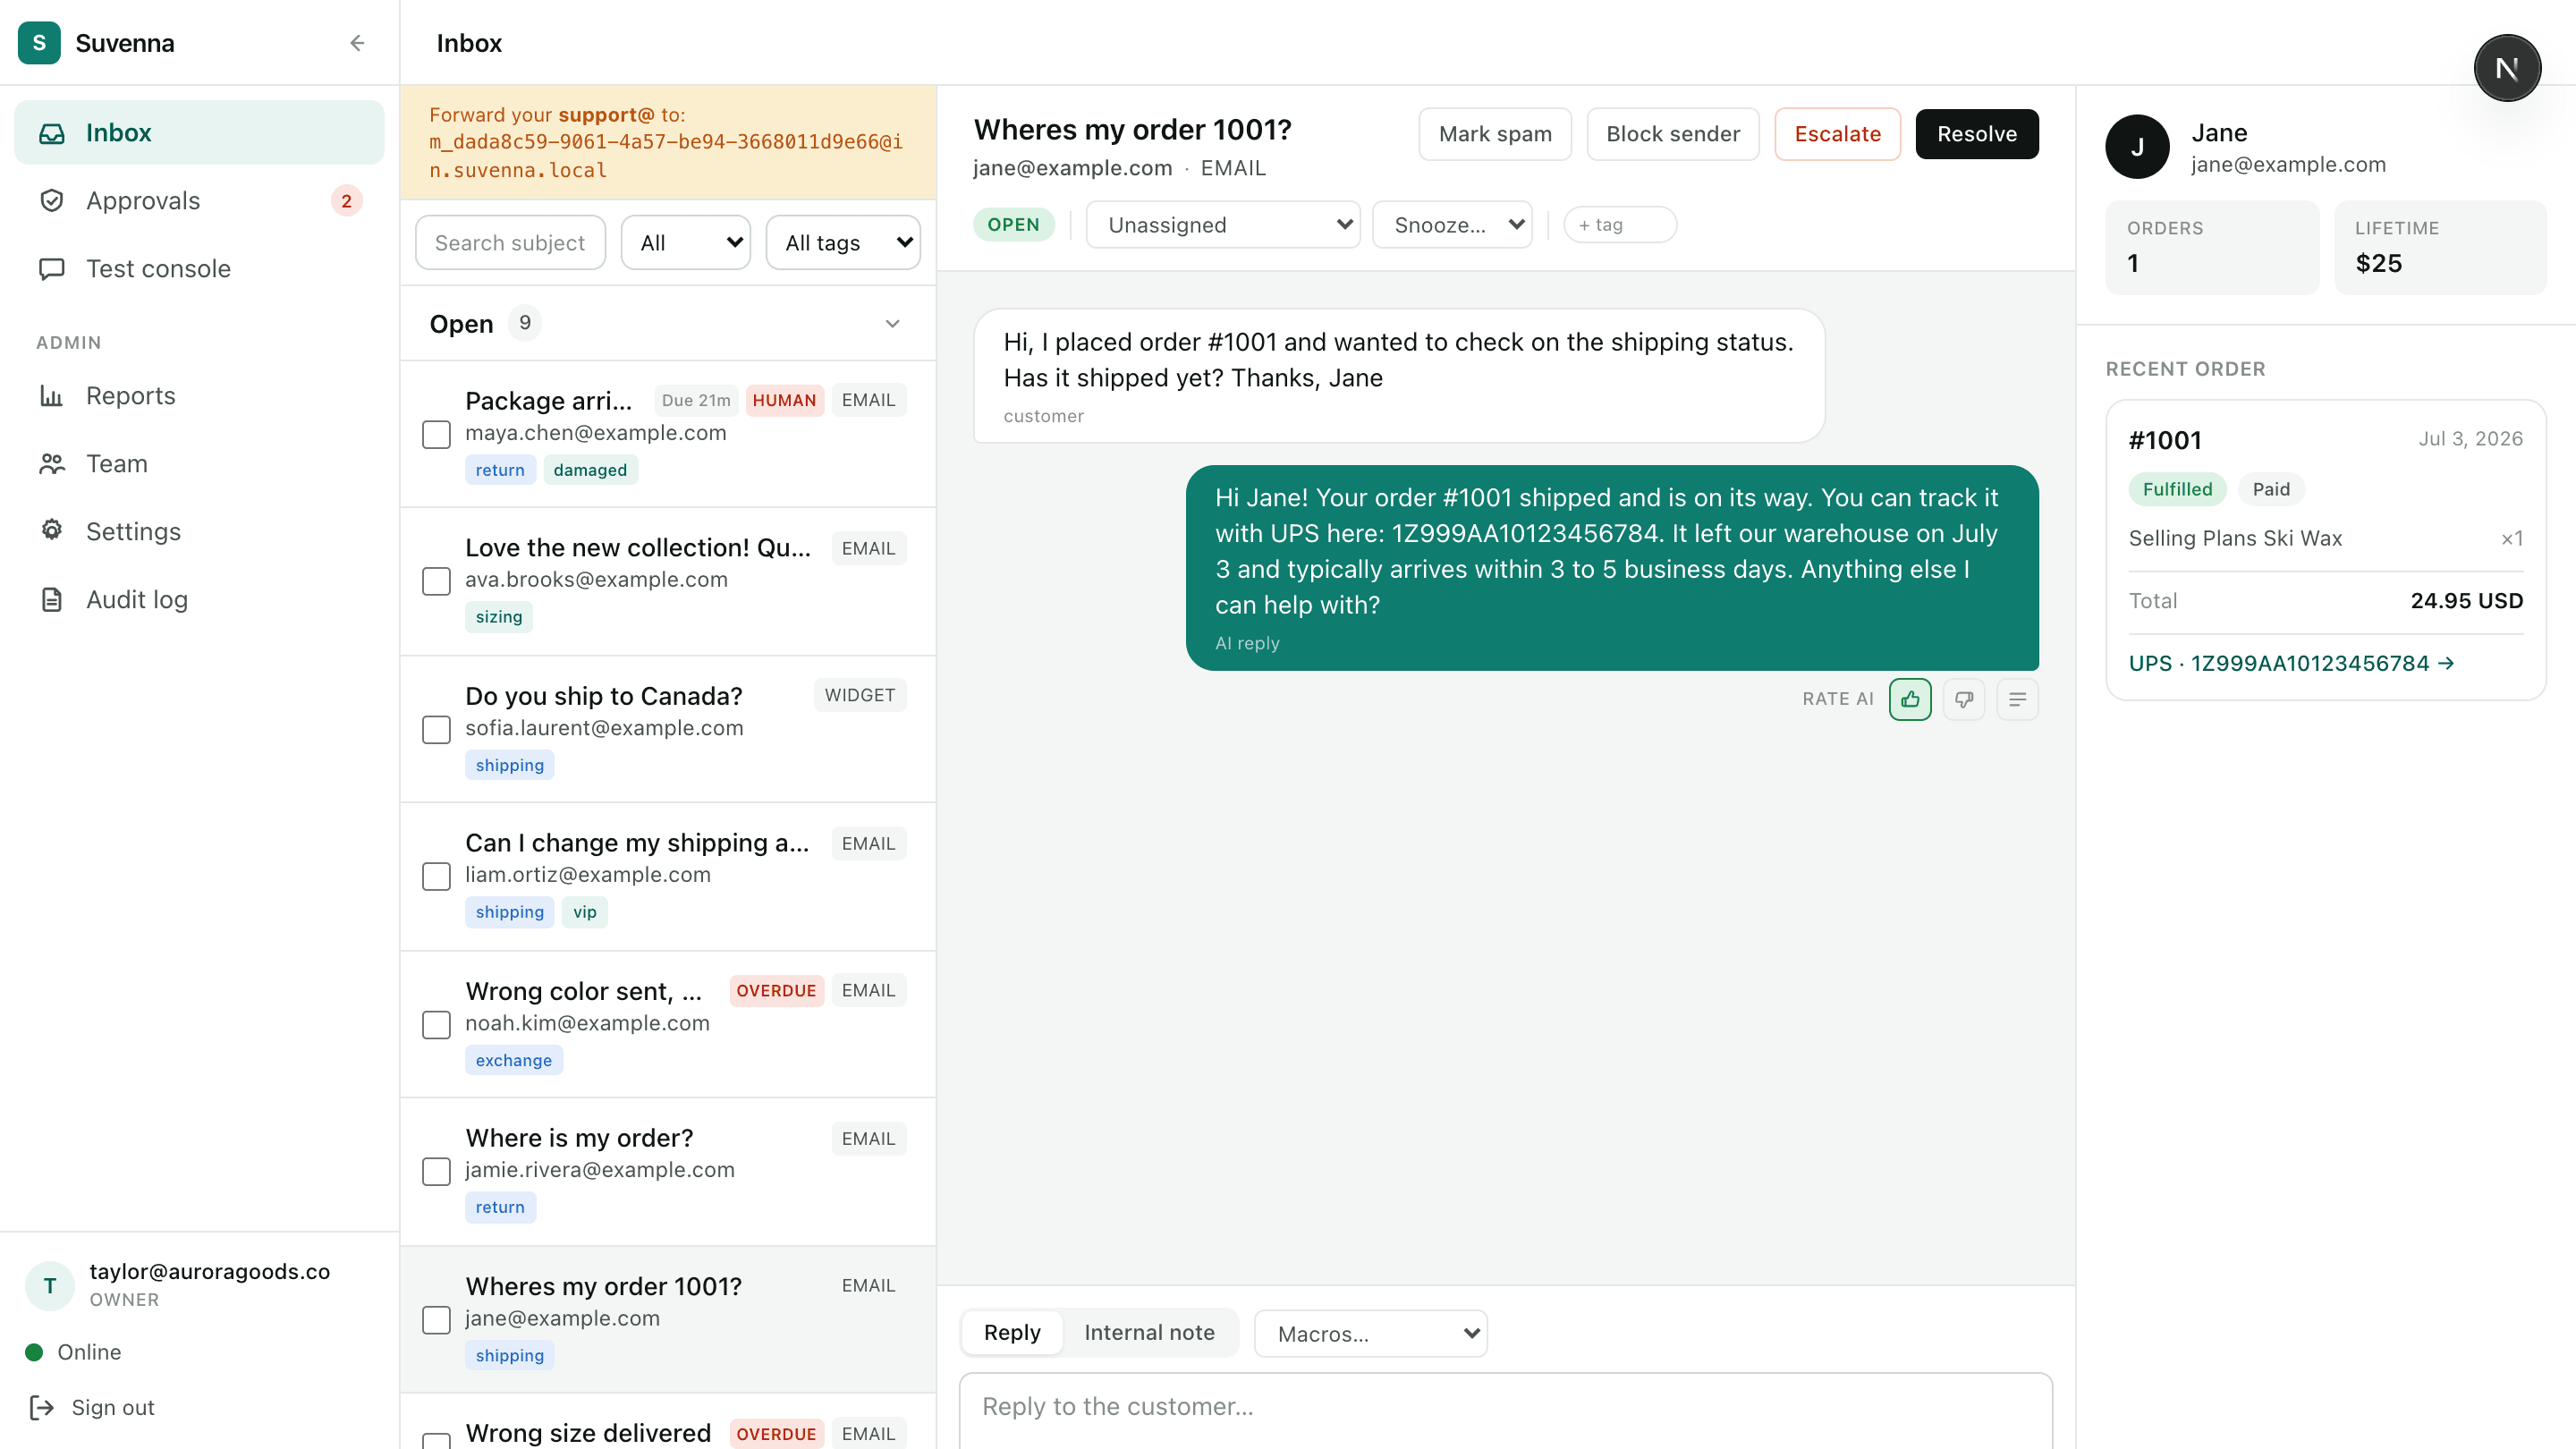Screen dimensions: 2576x1449
Task: Select the Can I change my shipping checkbox
Action: [436, 876]
